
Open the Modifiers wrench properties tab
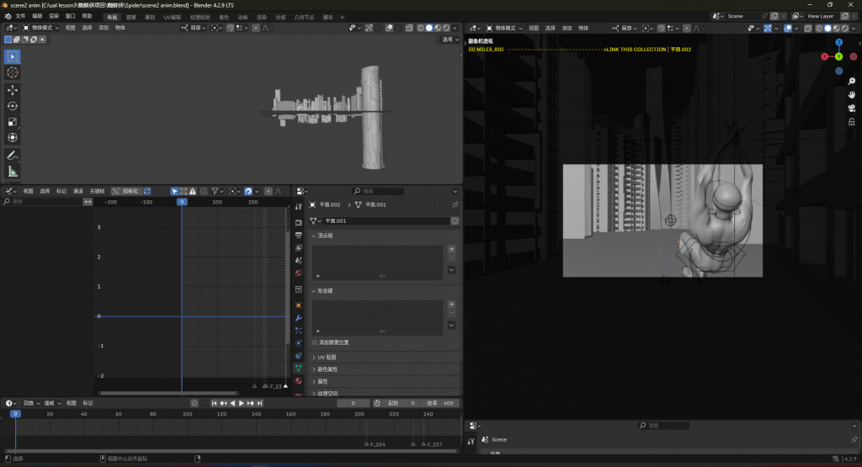(x=298, y=318)
